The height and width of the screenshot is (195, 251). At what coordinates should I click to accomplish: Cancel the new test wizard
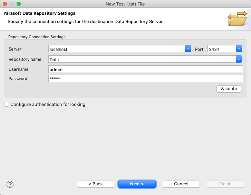(x=181, y=184)
